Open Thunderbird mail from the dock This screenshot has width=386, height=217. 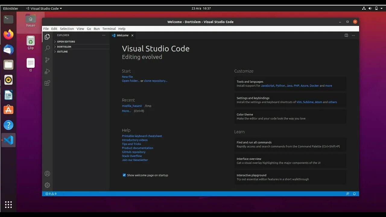[8, 49]
